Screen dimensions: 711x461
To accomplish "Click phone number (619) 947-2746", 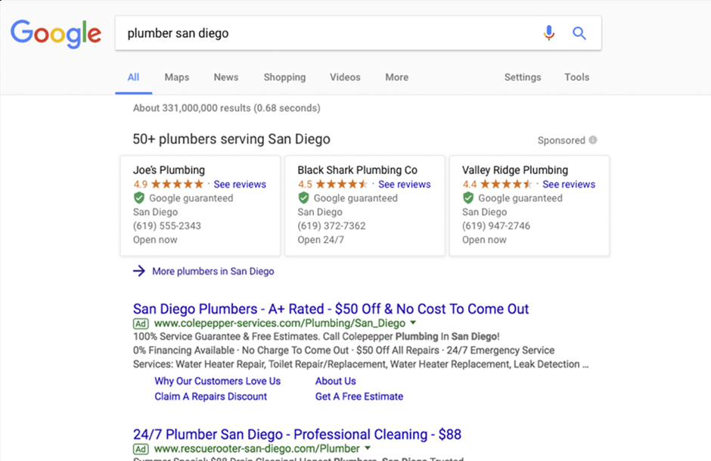I will [x=496, y=226].
